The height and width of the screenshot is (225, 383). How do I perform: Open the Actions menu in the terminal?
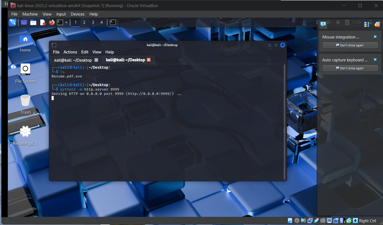(x=70, y=52)
